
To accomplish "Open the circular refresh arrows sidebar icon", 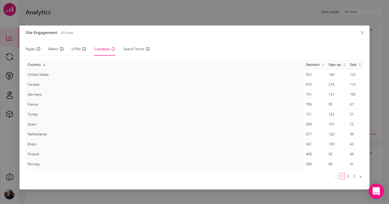I will pos(9,57).
